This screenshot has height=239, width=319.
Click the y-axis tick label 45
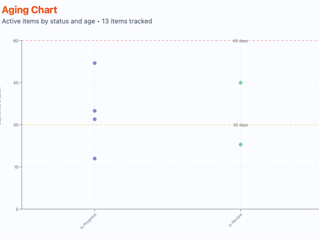(16, 83)
